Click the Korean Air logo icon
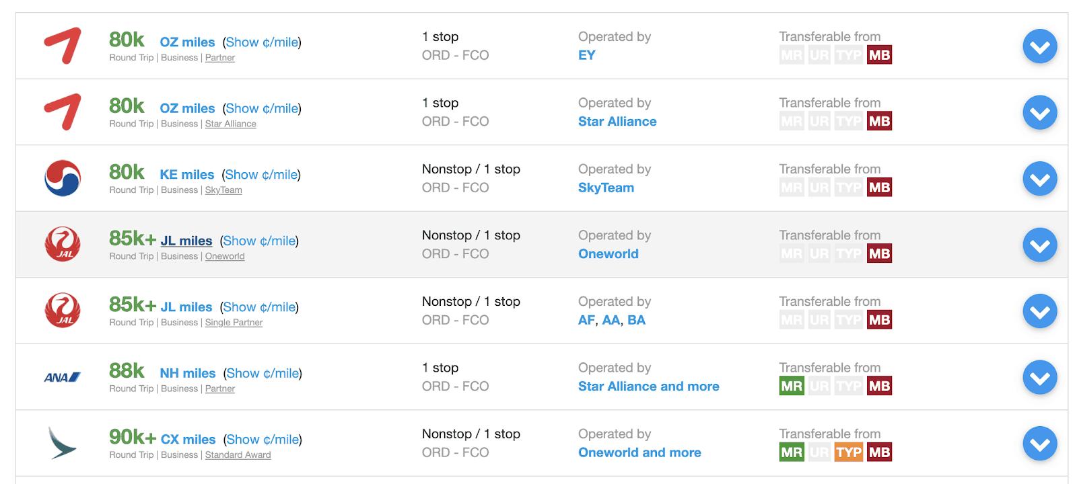 pos(63,178)
